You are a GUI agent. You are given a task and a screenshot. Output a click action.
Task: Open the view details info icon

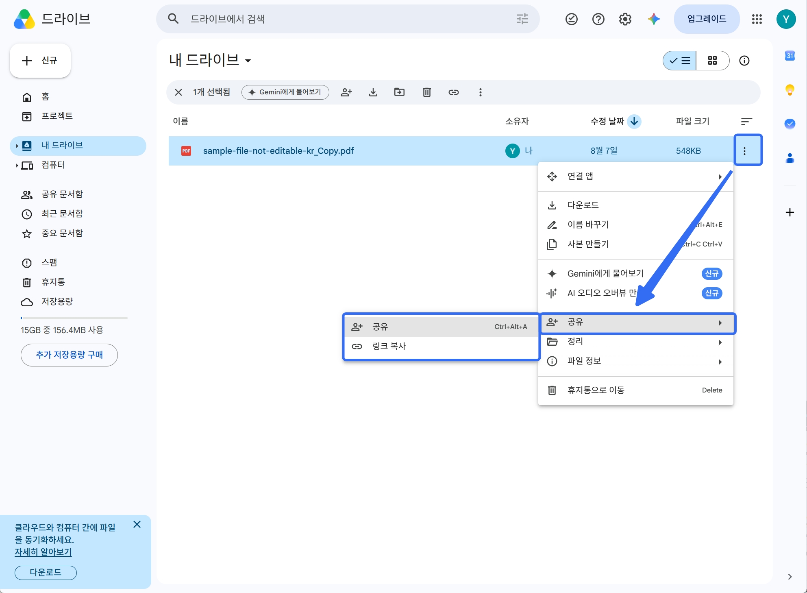(x=744, y=61)
